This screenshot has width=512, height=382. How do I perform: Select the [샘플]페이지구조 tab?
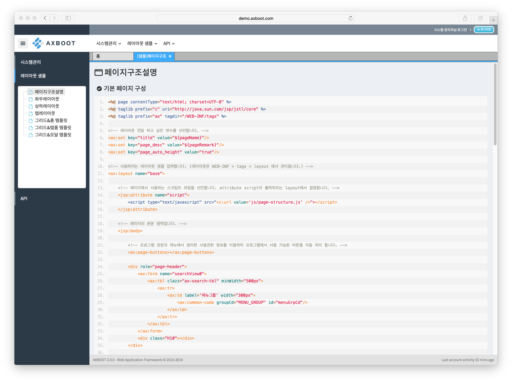(152, 56)
